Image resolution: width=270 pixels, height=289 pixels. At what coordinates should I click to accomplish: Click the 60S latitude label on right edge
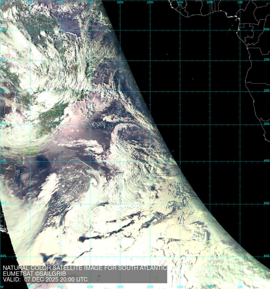[x=266, y=256]
